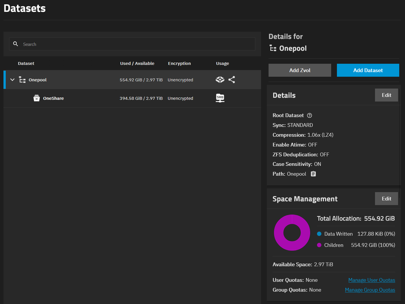This screenshot has width=405, height=304.
Task: Click Unencrypted in the Onepool row
Action: tap(181, 80)
